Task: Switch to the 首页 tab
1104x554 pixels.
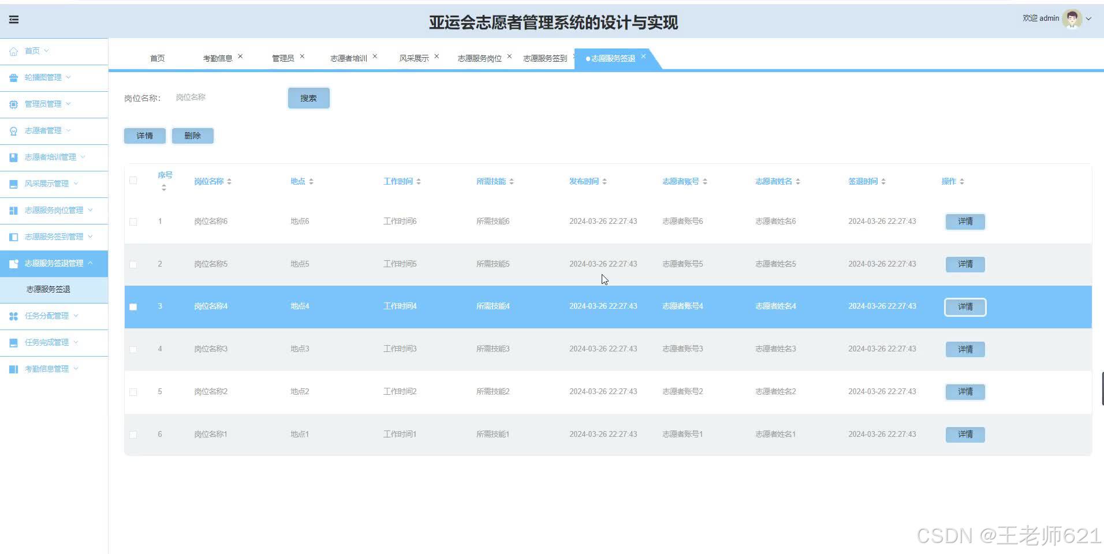Action: coord(157,58)
